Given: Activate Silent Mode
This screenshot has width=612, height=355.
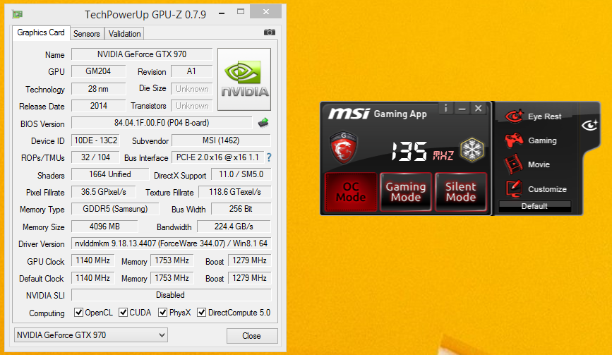Looking at the screenshot, I should click(461, 192).
